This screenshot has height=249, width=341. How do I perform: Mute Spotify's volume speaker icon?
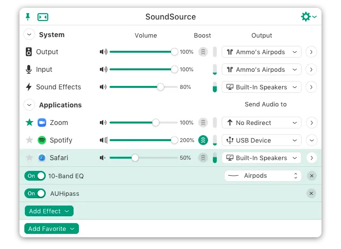pos(104,140)
